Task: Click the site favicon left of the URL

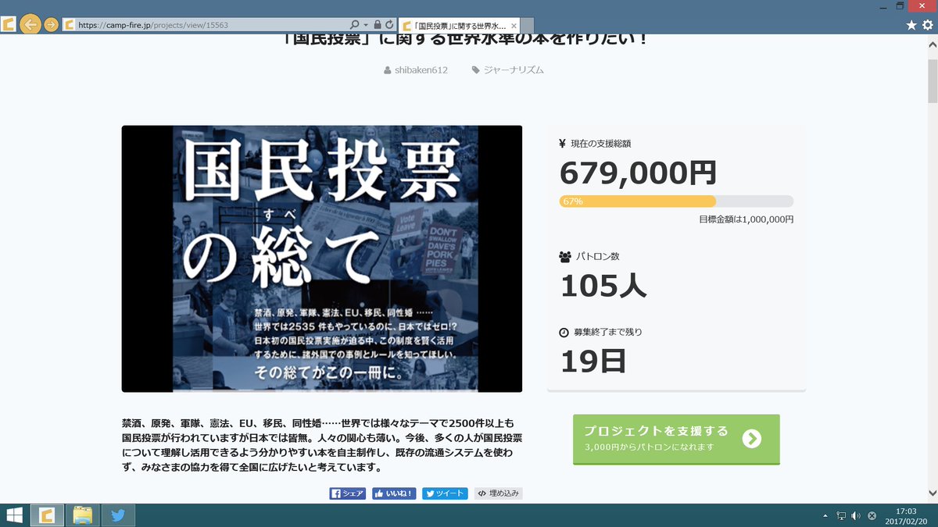Action: pos(69,24)
